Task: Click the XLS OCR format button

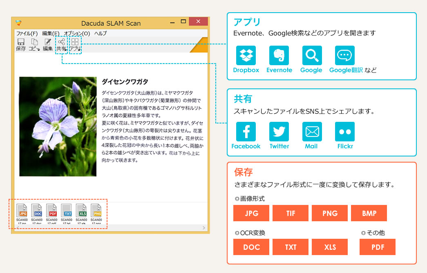Action: point(330,247)
